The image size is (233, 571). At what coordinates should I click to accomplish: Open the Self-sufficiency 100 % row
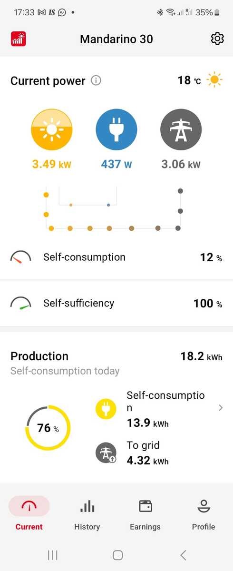pyautogui.click(x=116, y=303)
